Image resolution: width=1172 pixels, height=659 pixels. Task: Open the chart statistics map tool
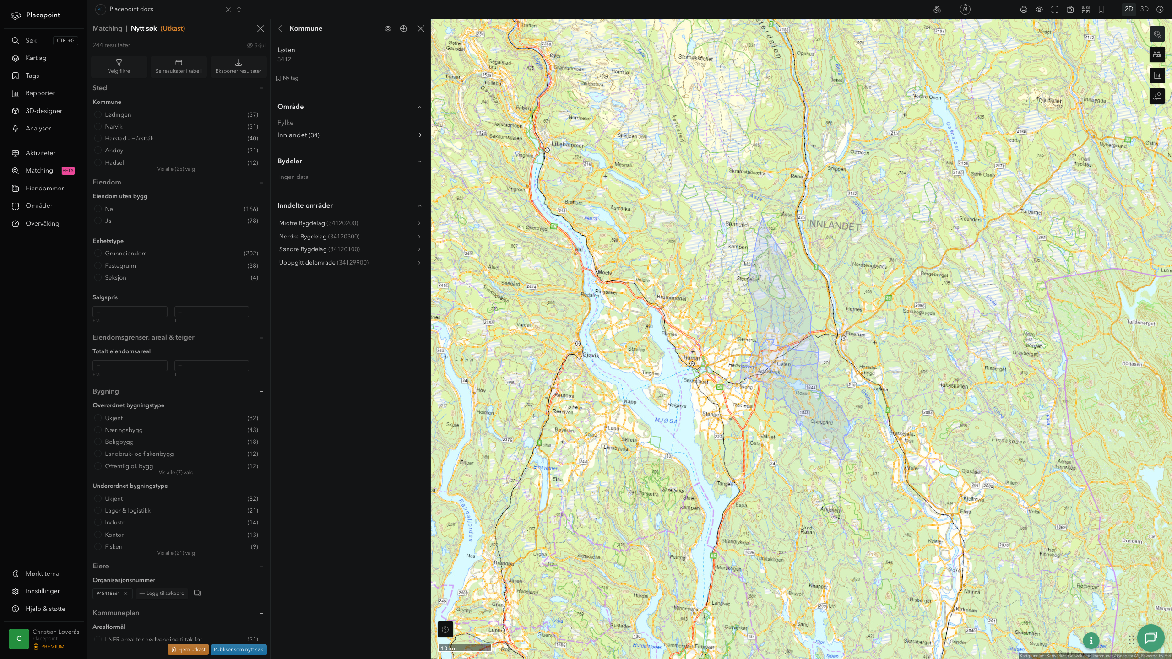(x=1157, y=76)
